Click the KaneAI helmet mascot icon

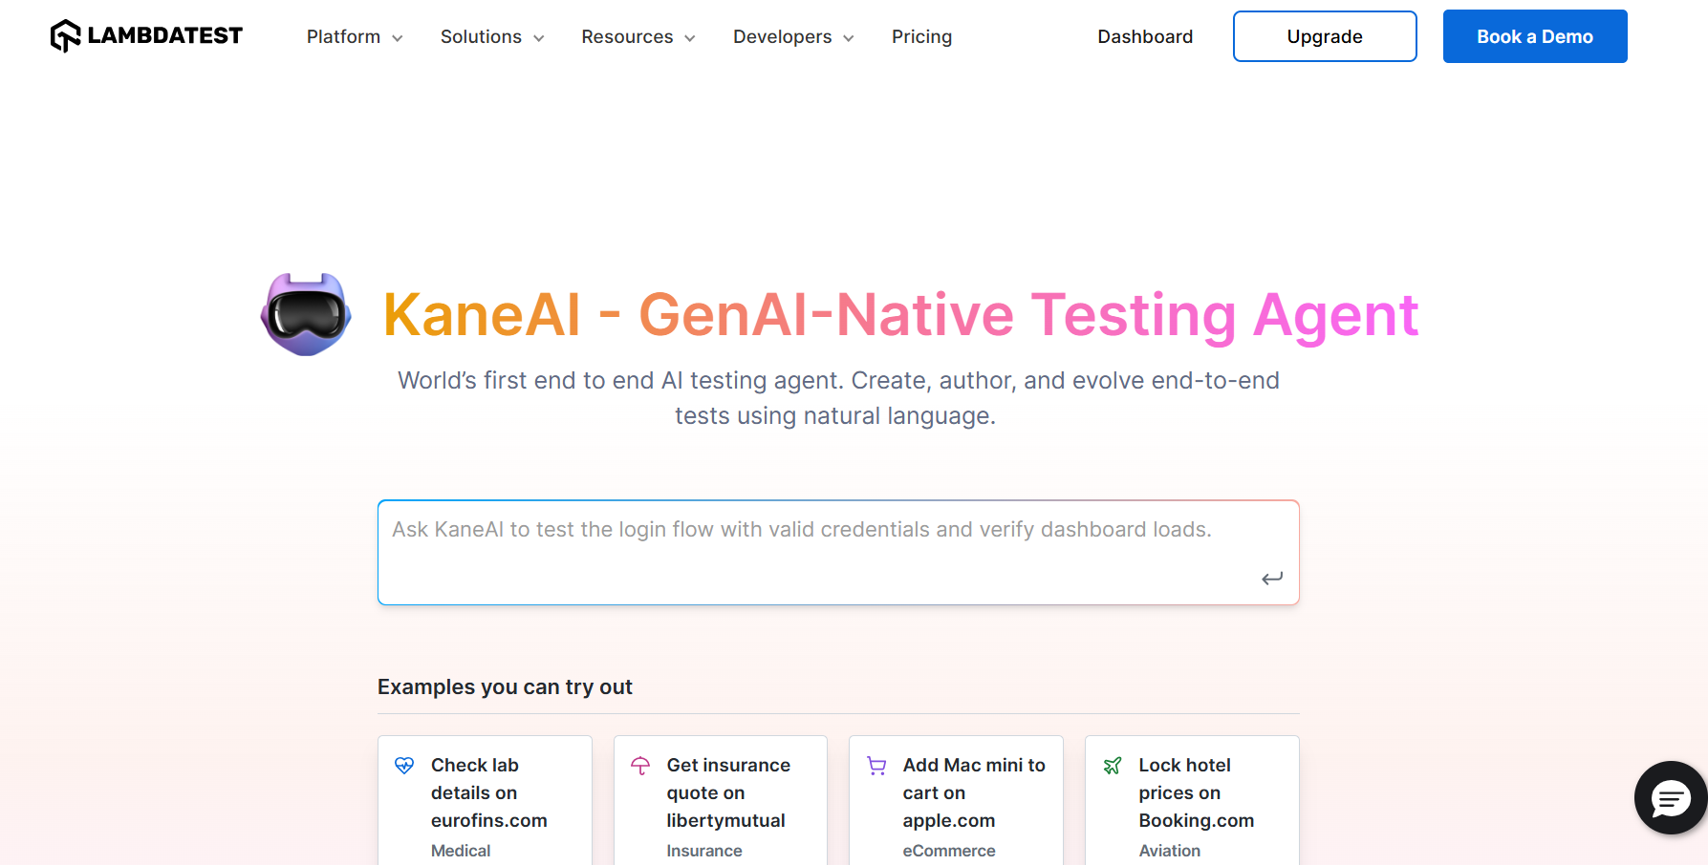[x=306, y=314]
